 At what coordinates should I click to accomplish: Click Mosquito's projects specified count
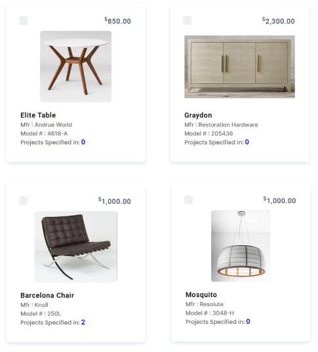pos(248,321)
